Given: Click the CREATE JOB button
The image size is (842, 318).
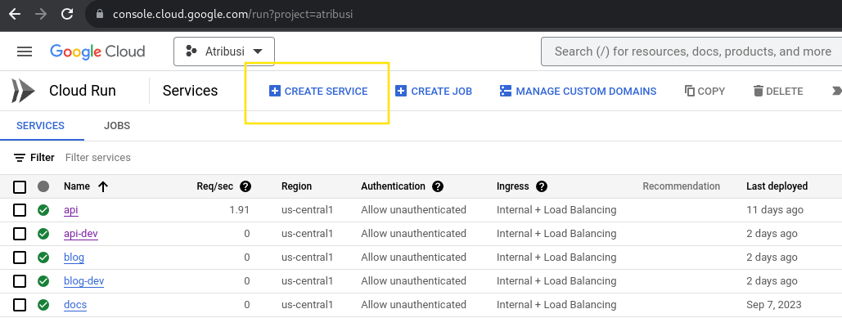Looking at the screenshot, I should point(434,92).
